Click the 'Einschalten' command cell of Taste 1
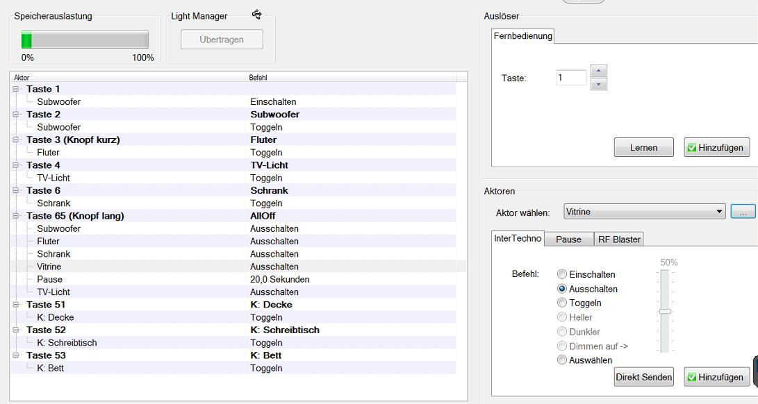 pyautogui.click(x=273, y=102)
